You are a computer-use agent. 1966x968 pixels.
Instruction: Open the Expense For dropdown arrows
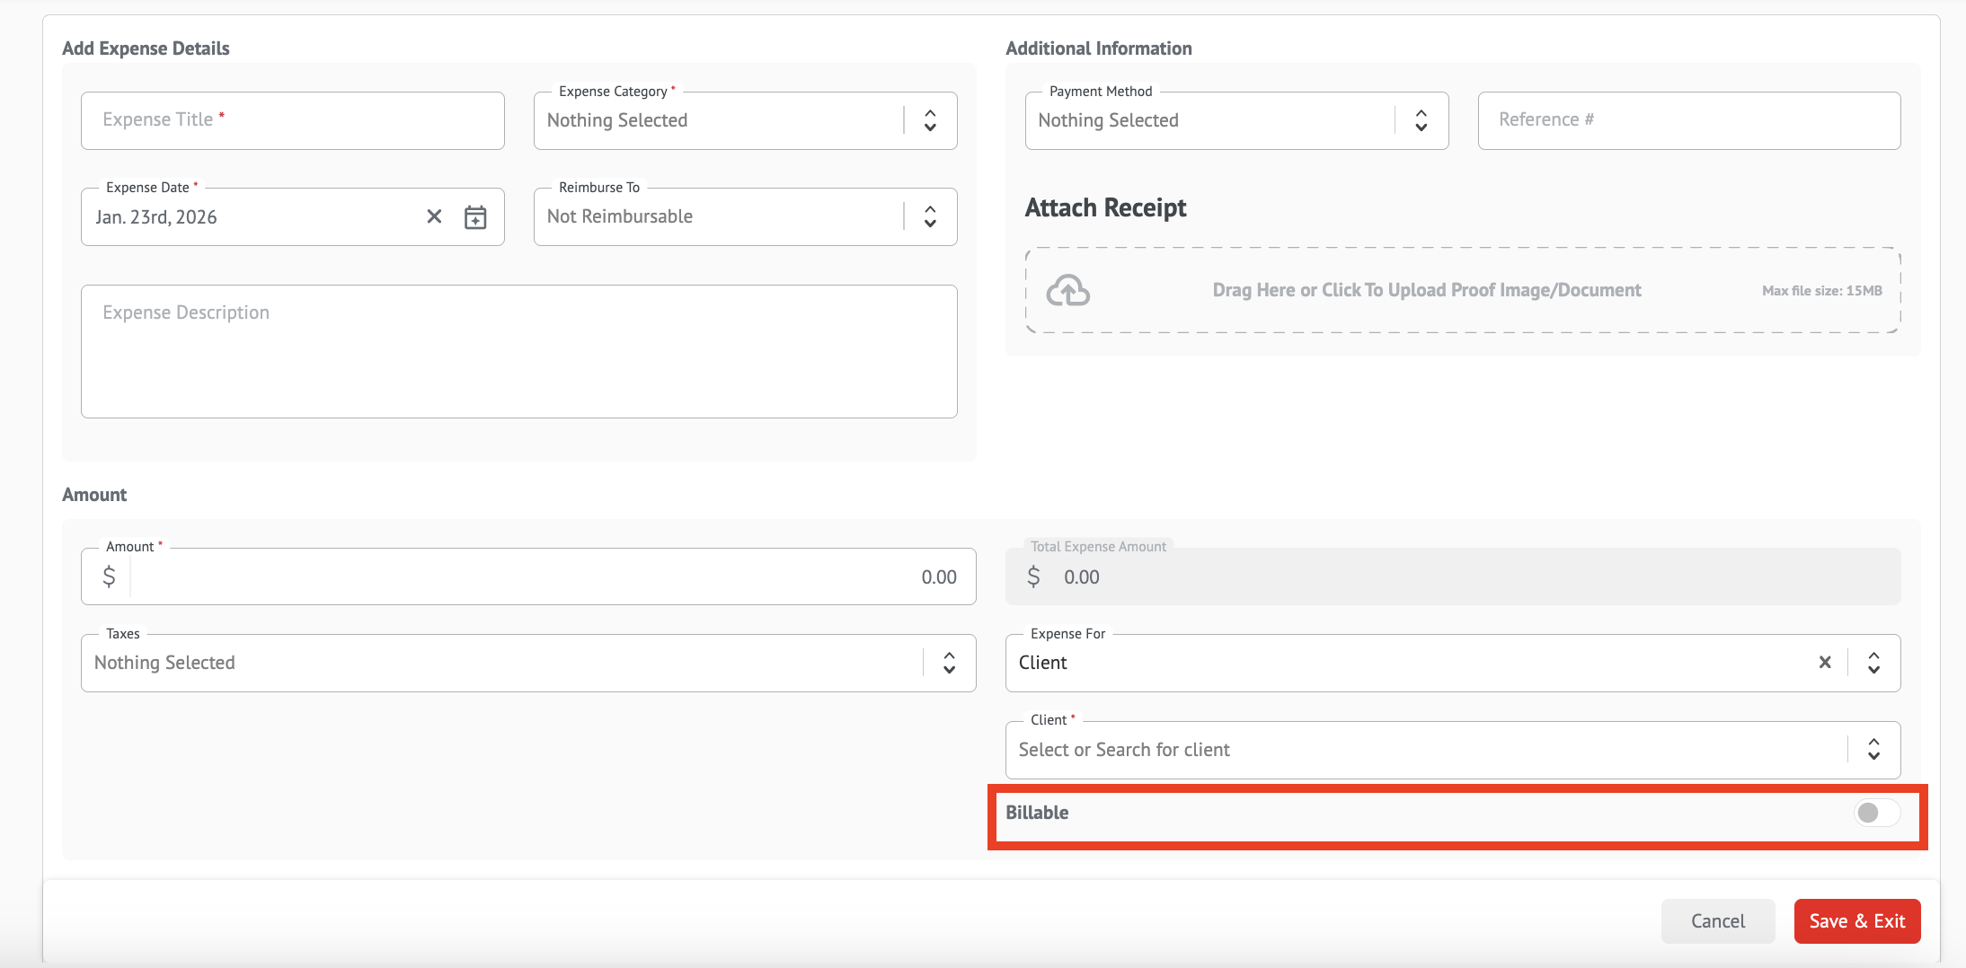point(1873,663)
